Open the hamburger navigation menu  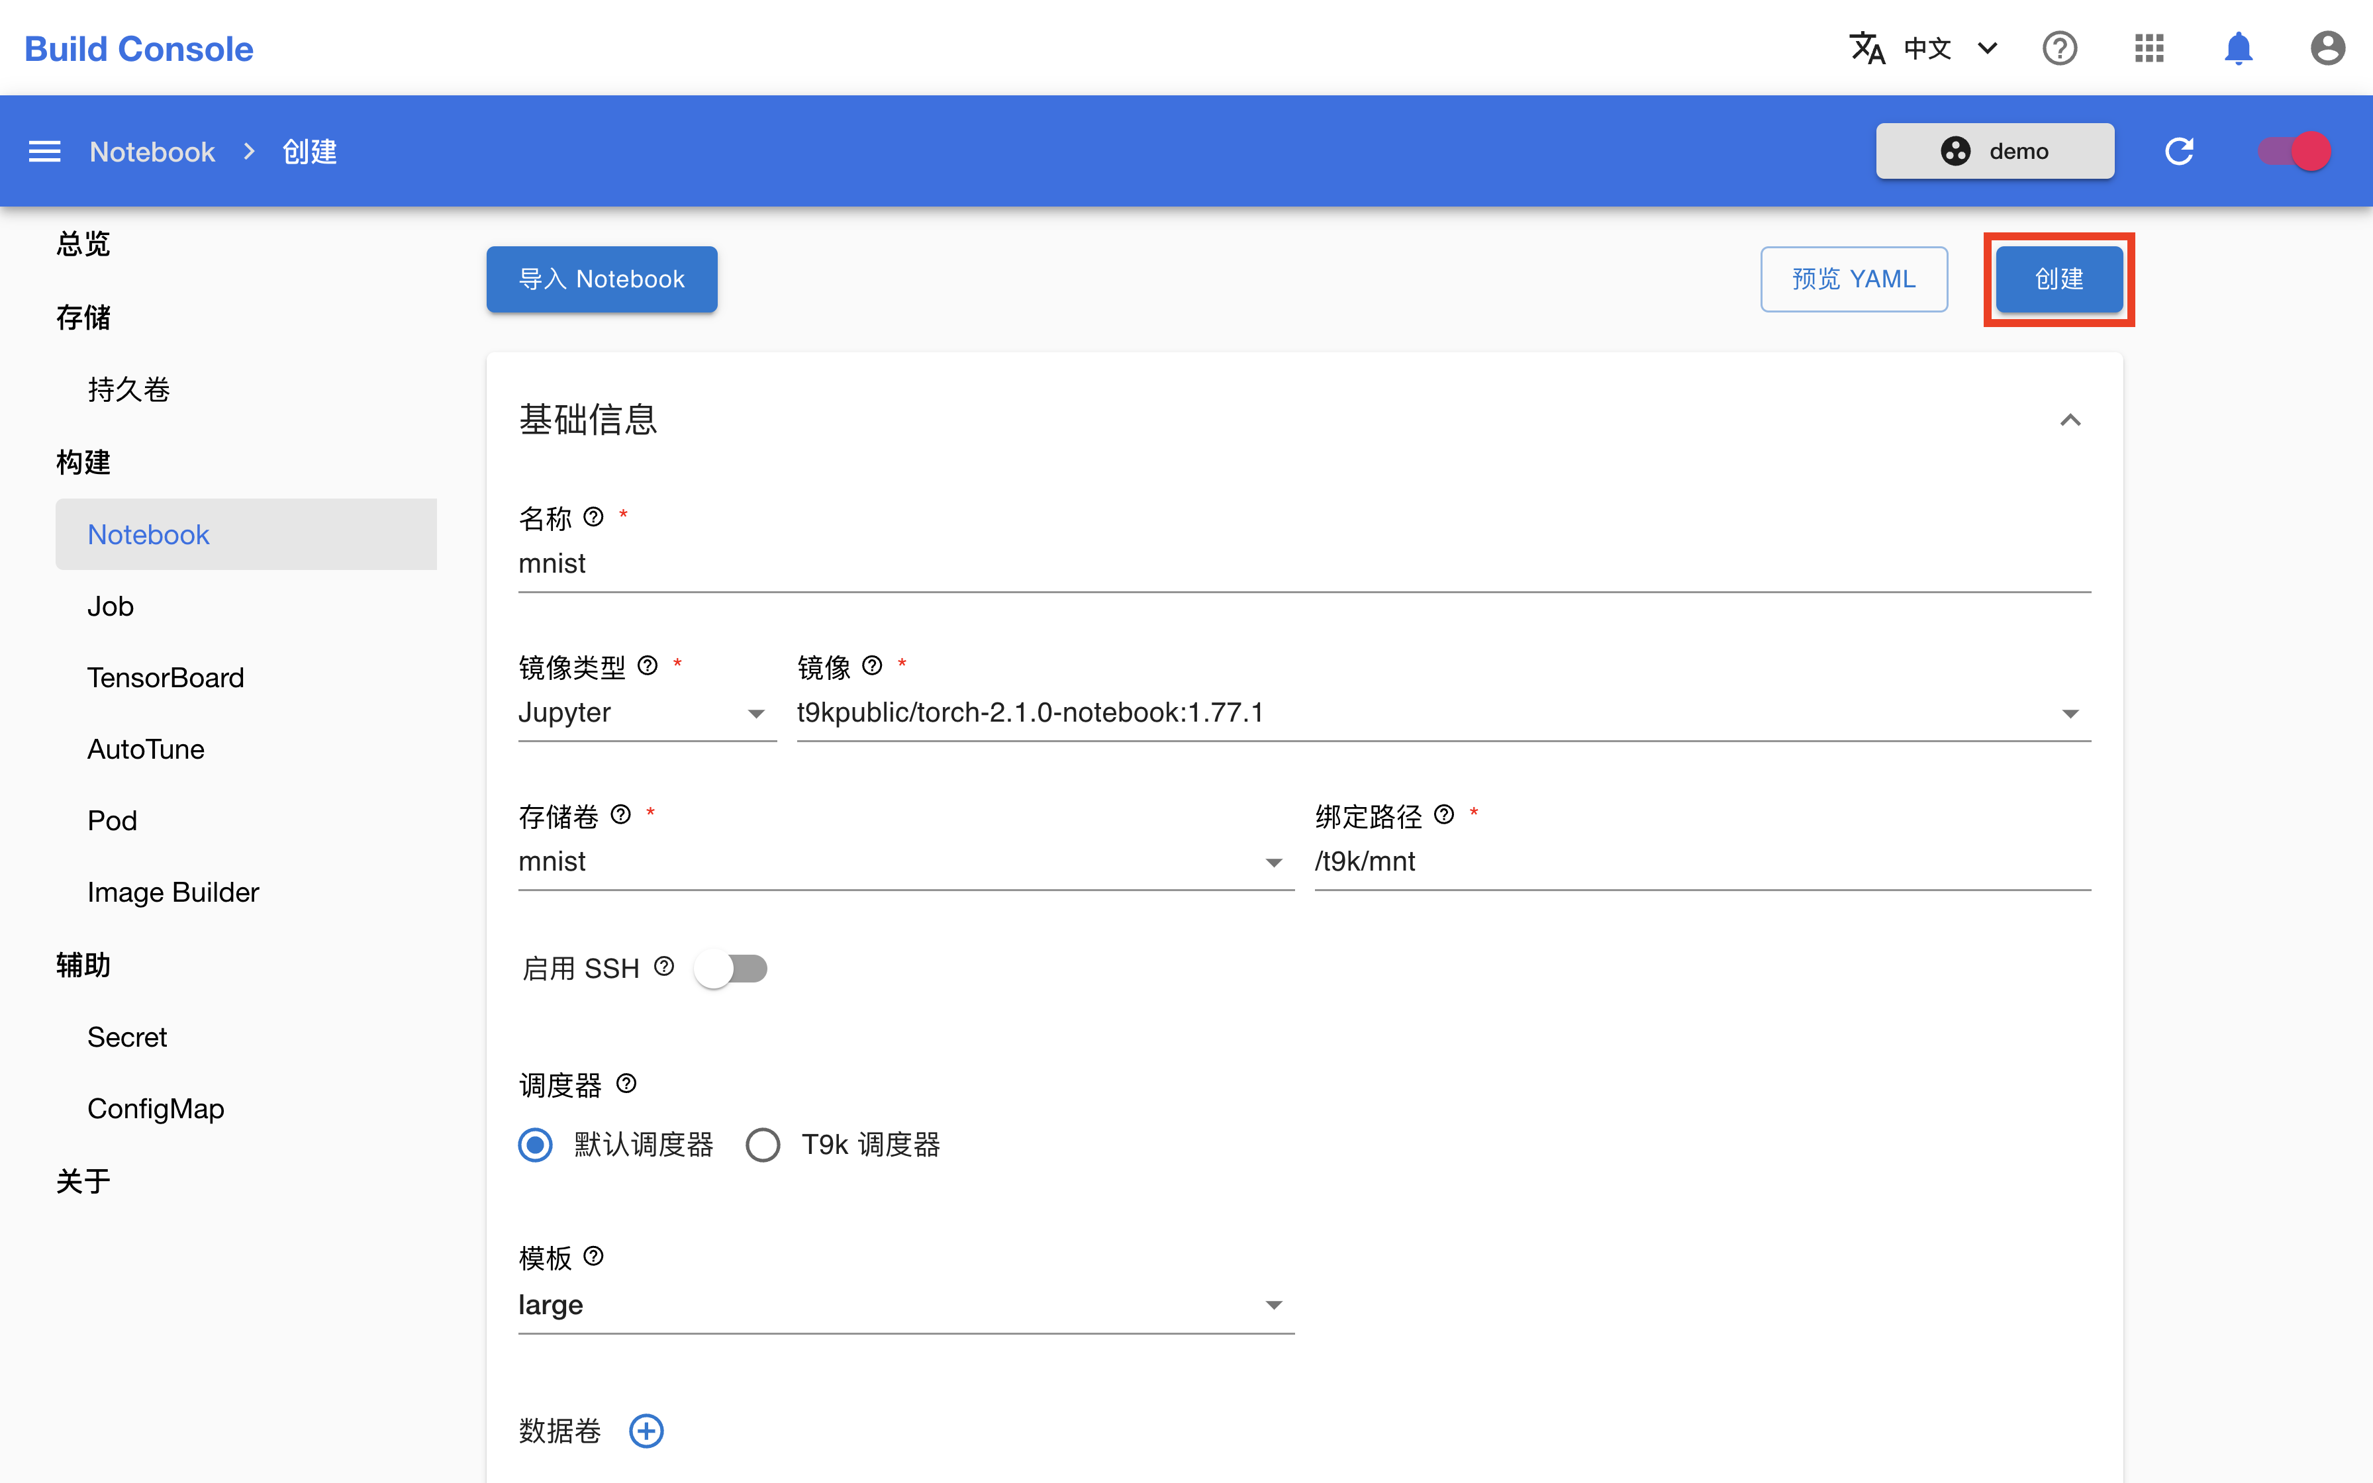tap(45, 151)
